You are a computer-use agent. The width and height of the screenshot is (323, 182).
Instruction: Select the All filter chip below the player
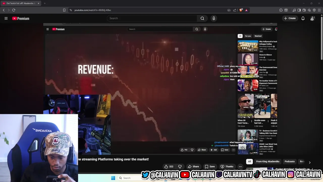tap(249, 162)
